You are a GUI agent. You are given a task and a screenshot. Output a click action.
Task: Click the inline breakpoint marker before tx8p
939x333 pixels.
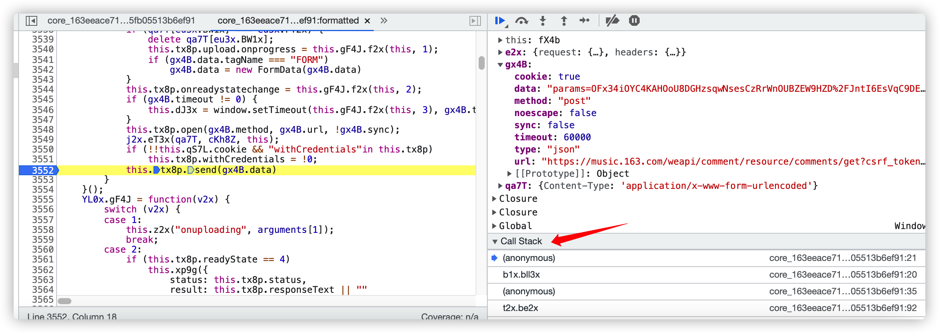pos(156,170)
